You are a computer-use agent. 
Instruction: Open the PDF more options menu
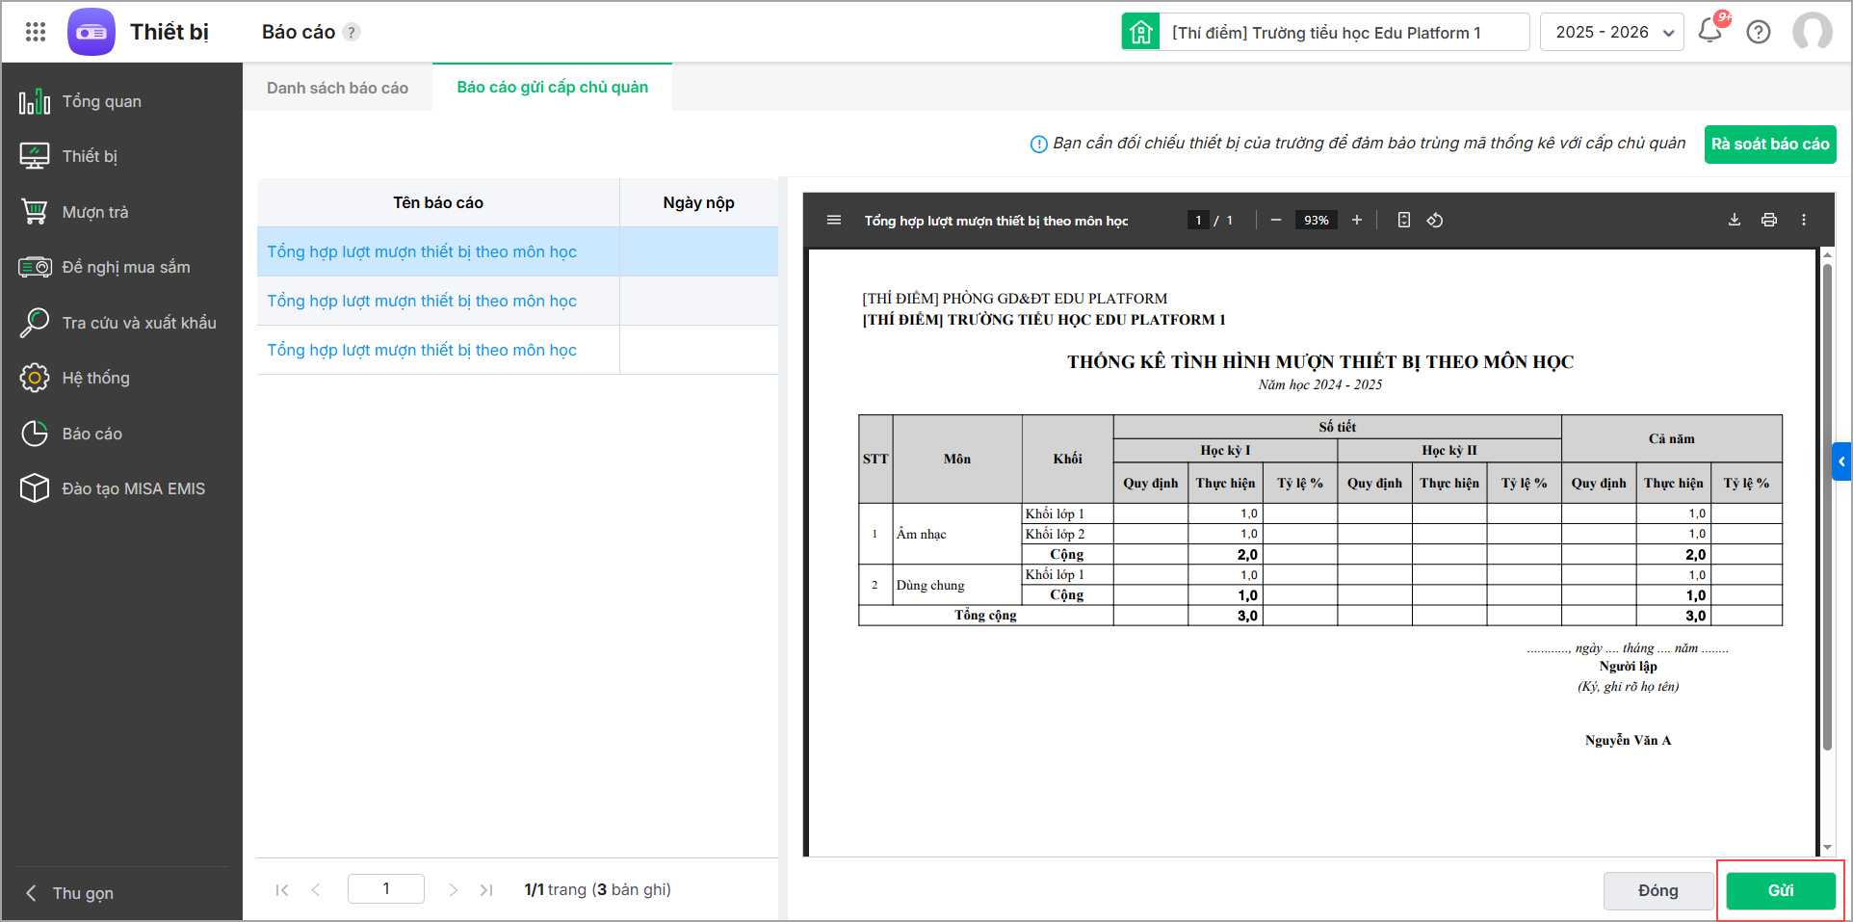click(x=1803, y=220)
